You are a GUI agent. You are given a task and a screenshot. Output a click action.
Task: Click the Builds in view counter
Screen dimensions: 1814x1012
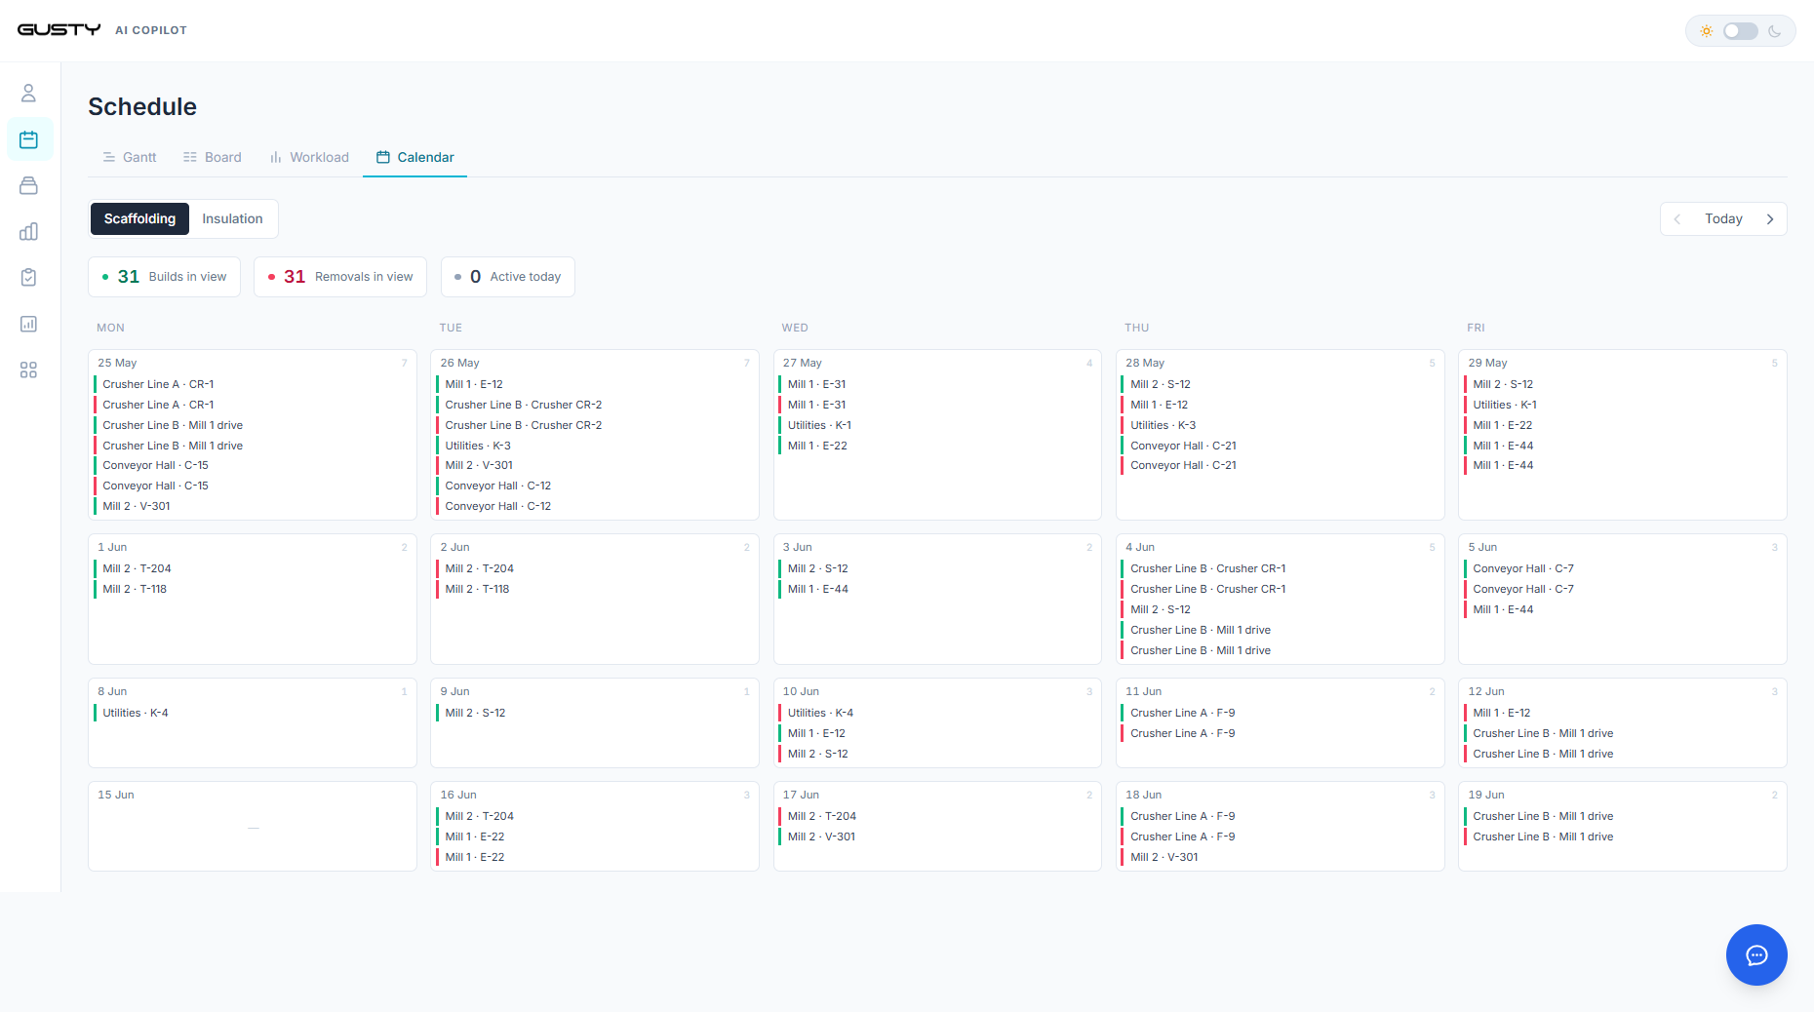tap(164, 277)
